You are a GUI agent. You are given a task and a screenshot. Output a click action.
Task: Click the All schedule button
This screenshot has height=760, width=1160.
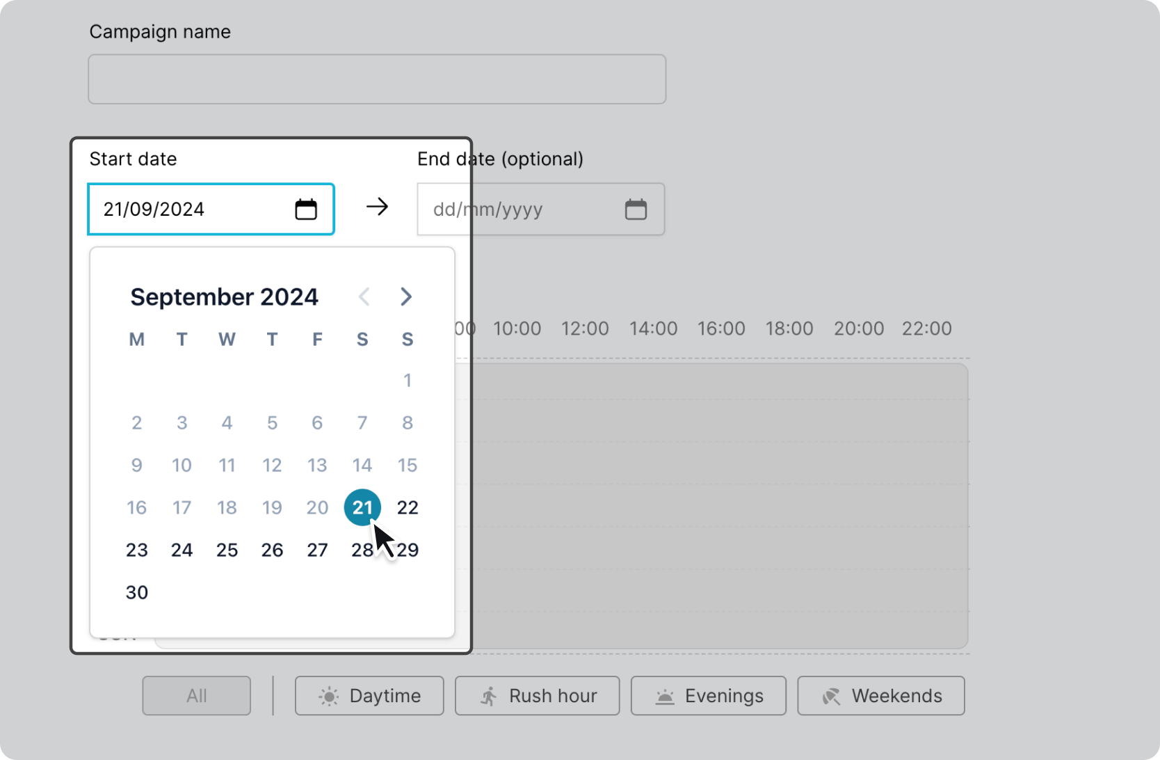click(x=196, y=696)
